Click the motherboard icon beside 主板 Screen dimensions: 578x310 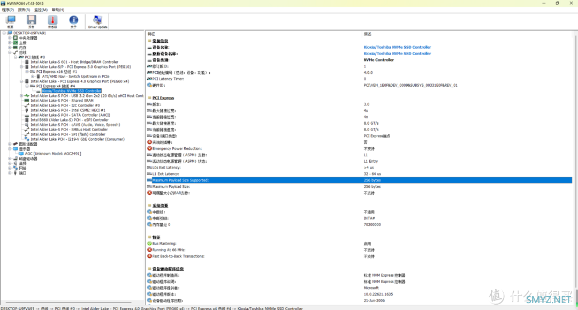tap(16, 43)
